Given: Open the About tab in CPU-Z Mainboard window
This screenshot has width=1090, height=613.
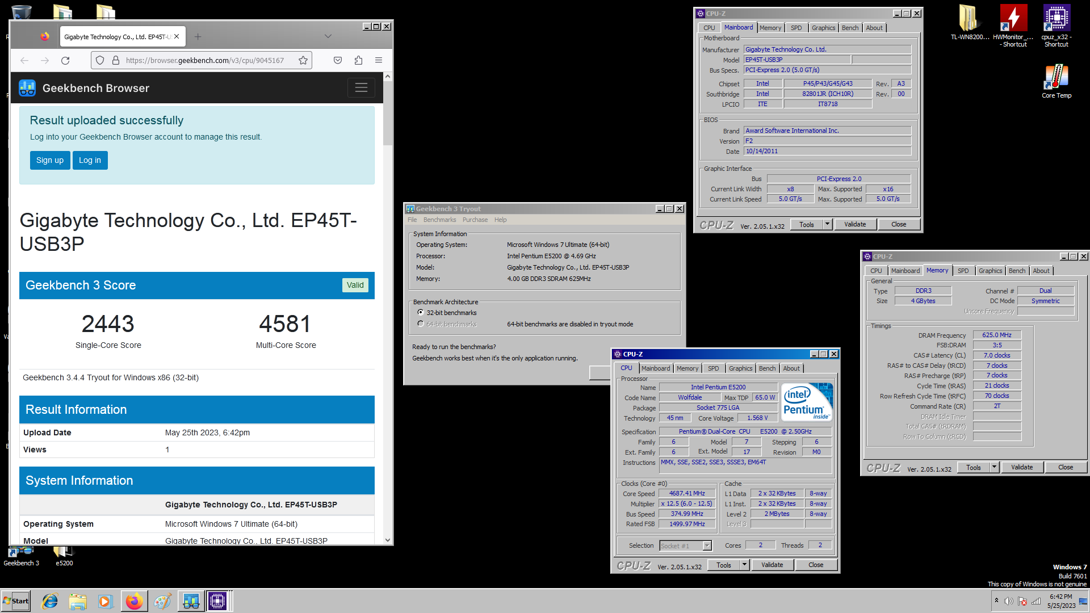Looking at the screenshot, I should pyautogui.click(x=874, y=28).
